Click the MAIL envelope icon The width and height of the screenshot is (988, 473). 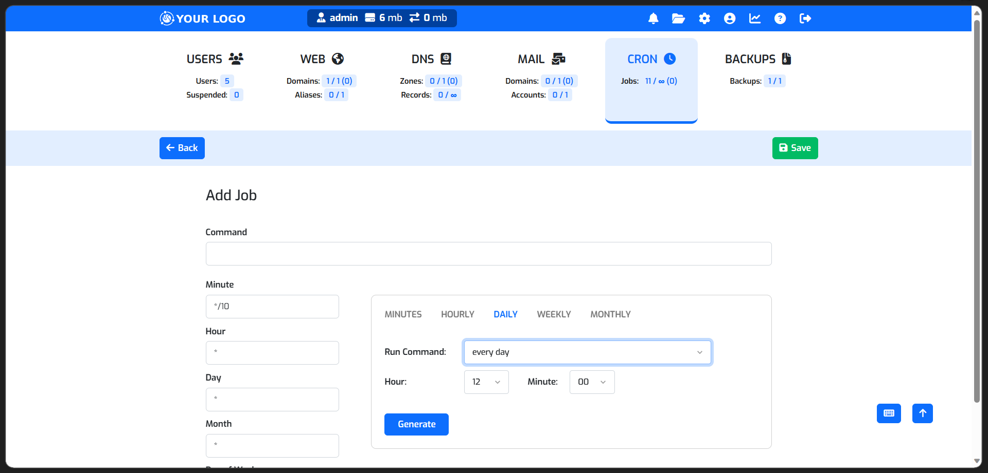(558, 59)
